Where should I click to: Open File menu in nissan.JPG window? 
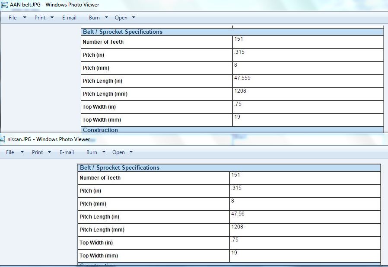[10, 152]
